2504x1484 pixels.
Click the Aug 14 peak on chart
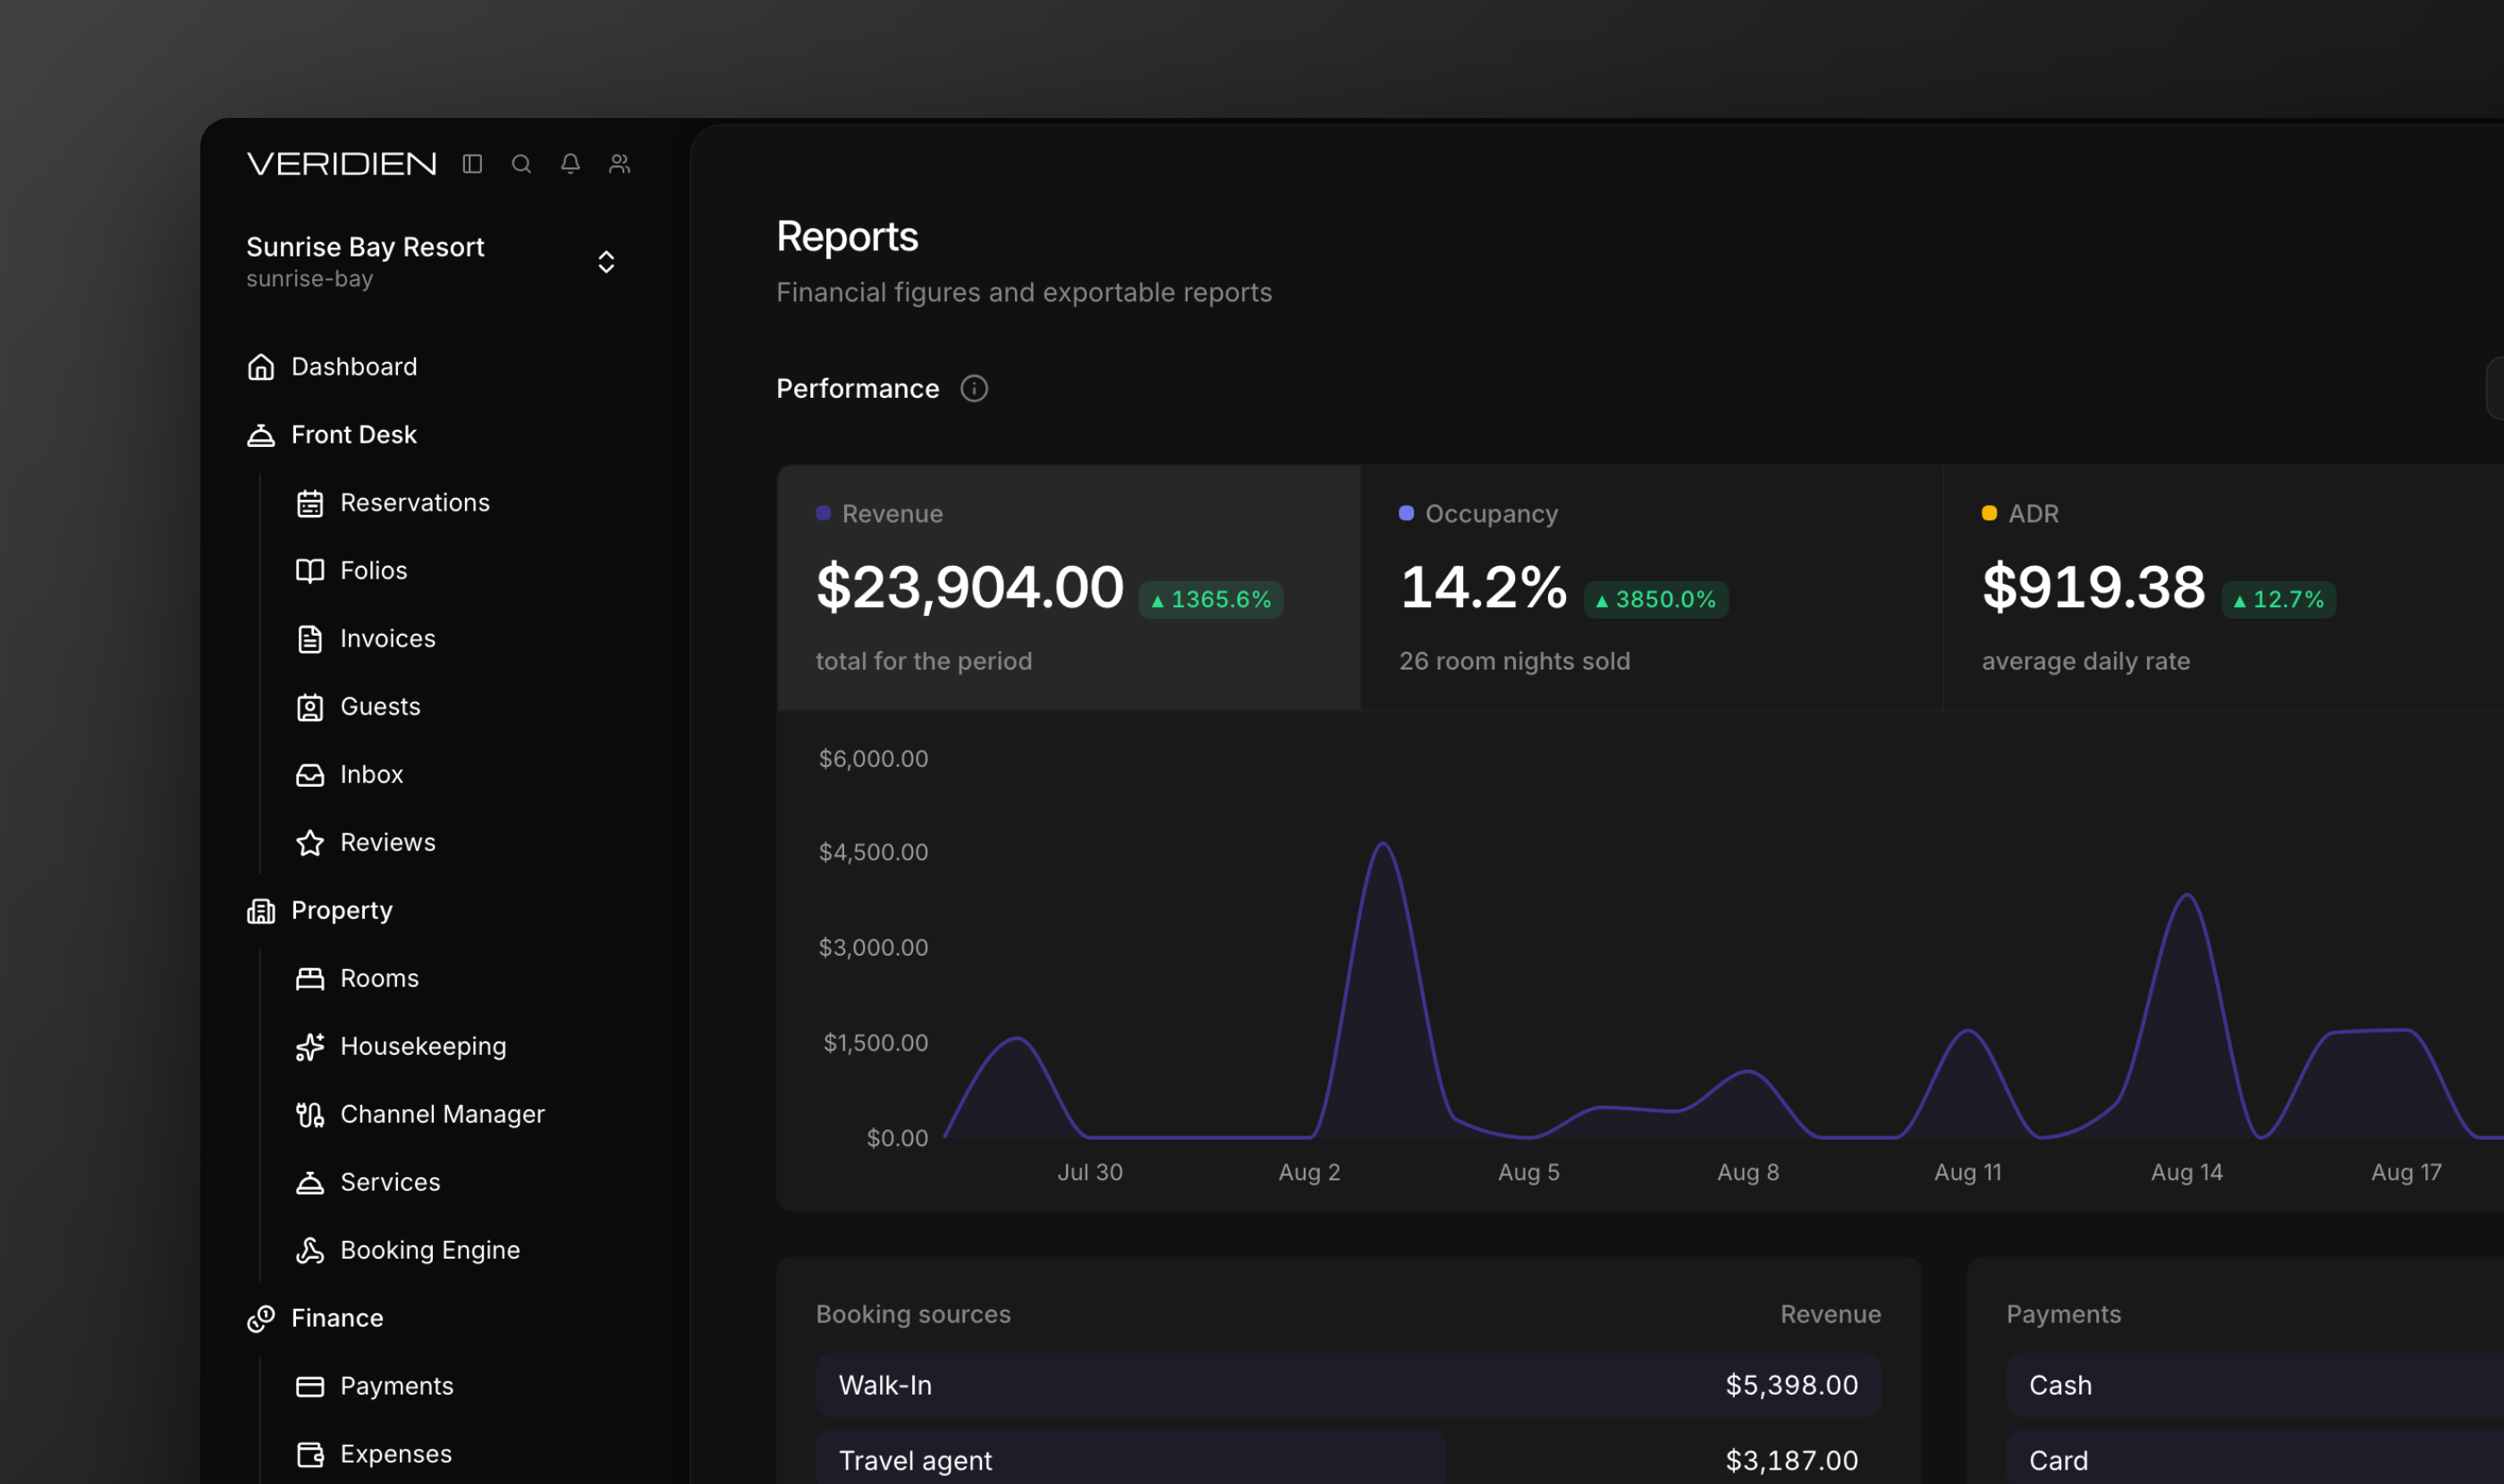[x=2187, y=895]
